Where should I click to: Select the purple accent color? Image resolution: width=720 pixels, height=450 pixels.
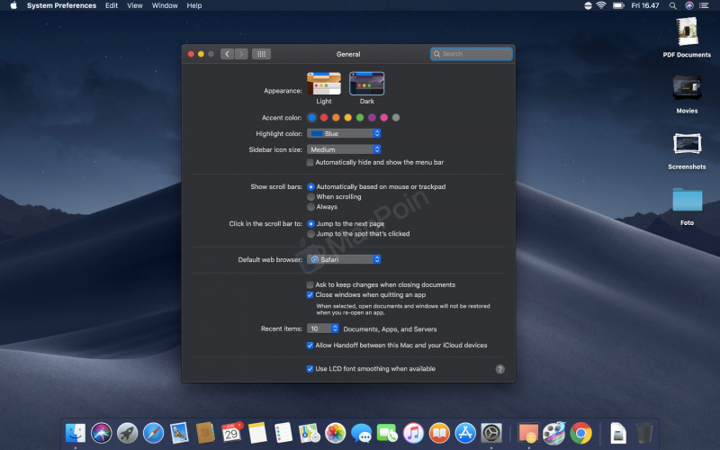click(372, 118)
